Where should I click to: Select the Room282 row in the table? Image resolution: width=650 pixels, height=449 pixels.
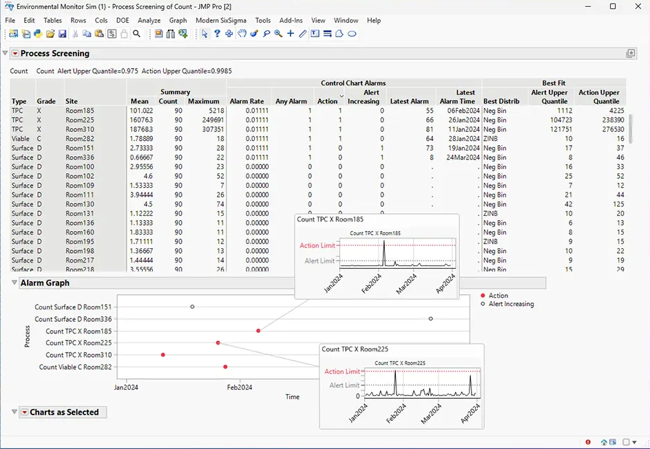click(318, 139)
